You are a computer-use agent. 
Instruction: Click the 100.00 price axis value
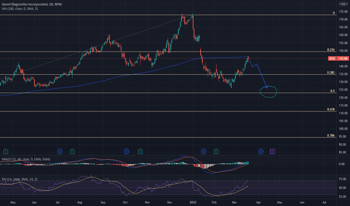(x=343, y=129)
